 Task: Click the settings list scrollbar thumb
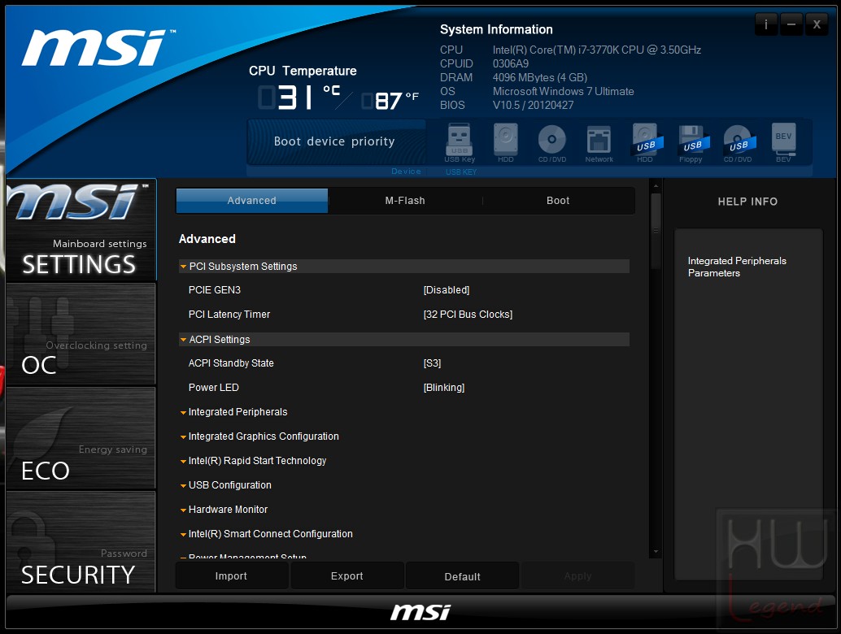click(655, 231)
